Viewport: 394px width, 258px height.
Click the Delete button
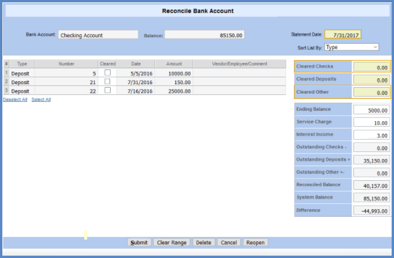click(204, 243)
